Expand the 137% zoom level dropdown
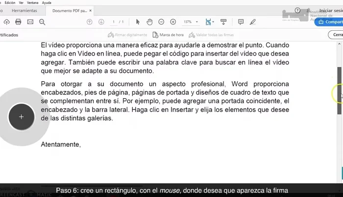Viewport: 343px width, 197px height. click(x=197, y=22)
